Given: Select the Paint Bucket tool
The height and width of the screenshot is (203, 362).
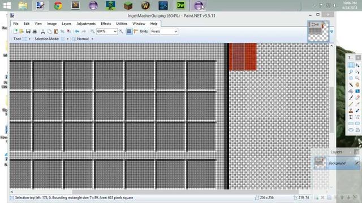Looking at the screenshot, I should [x=351, y=91].
